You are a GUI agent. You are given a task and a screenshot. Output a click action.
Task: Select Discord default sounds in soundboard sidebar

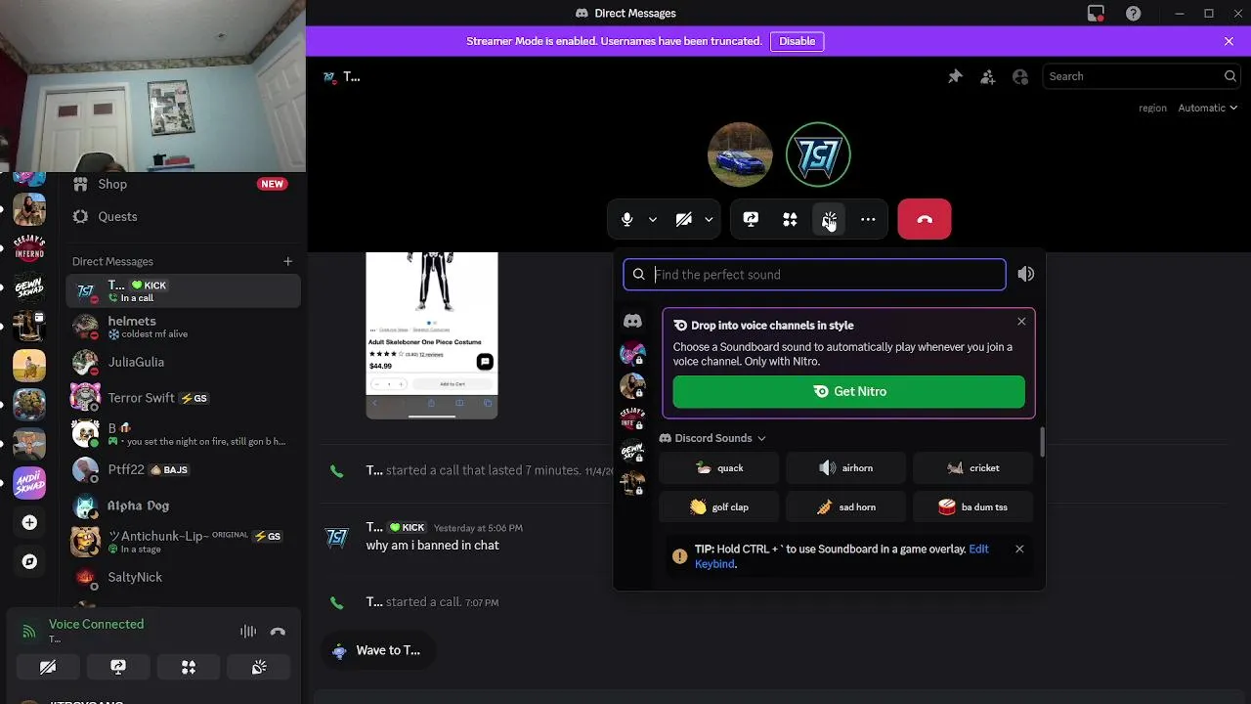coord(632,321)
